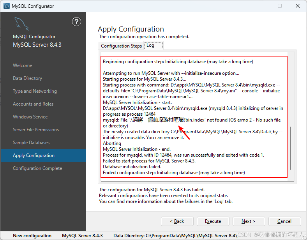Switch to the Configuration Steps tab
The width and height of the screenshot is (307, 240).
[x=121, y=46]
